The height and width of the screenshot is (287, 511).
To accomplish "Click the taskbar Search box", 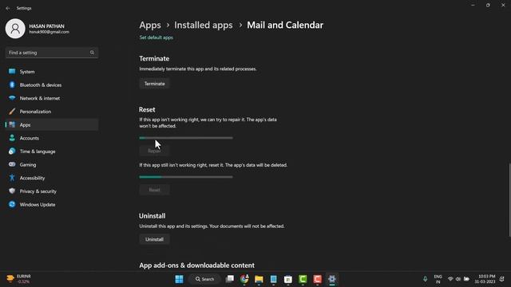I will (205, 279).
